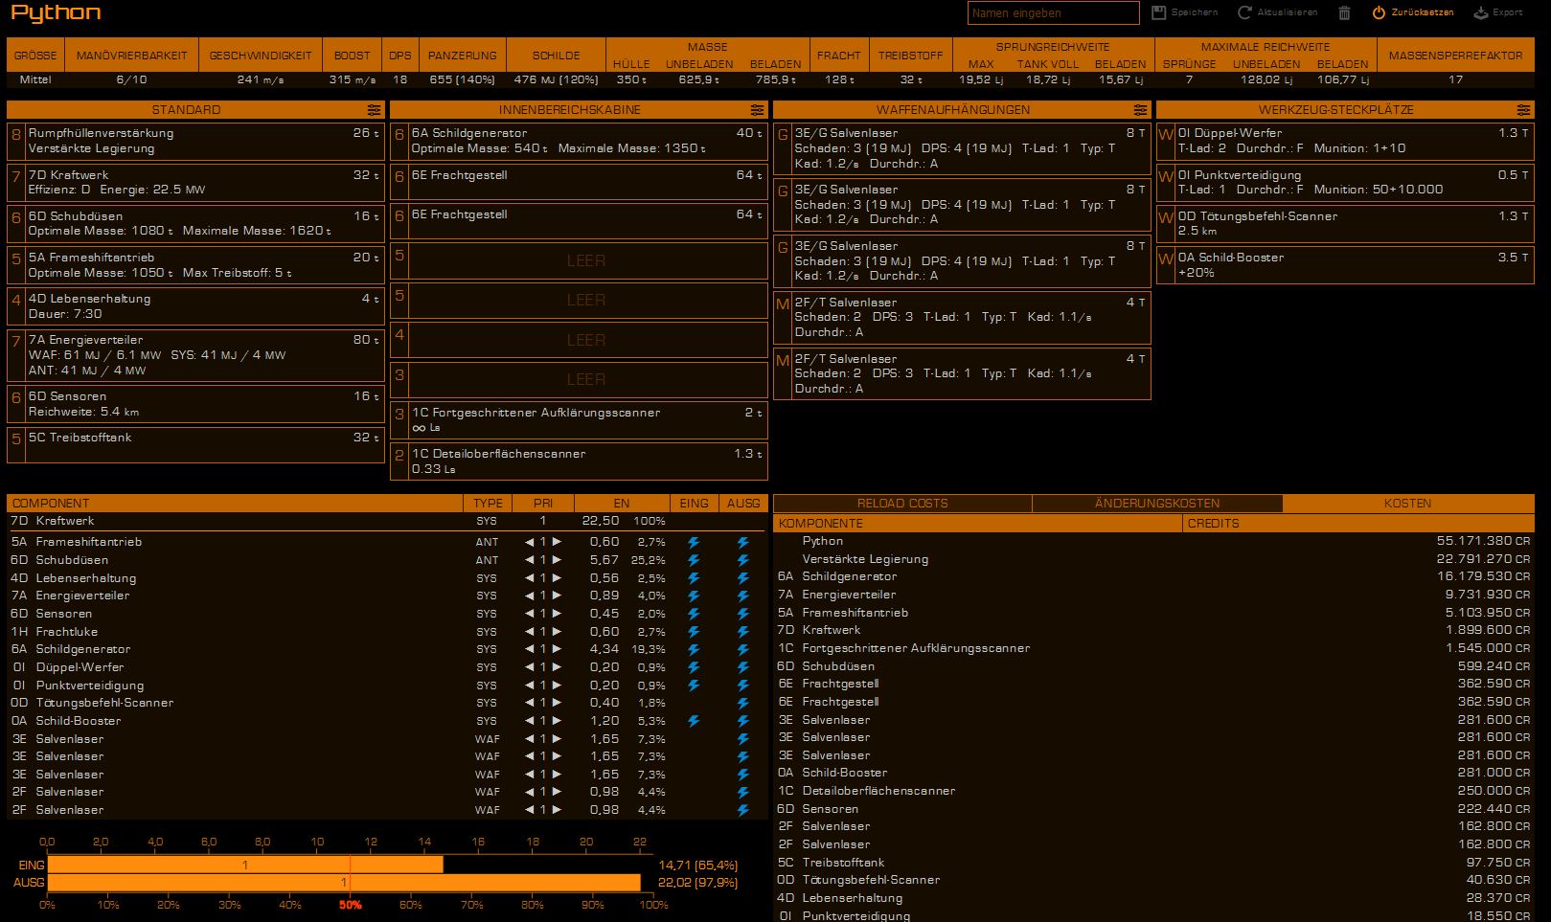Open the 5C Treibstofftank standard slot
The image size is (1551, 922).
[195, 444]
